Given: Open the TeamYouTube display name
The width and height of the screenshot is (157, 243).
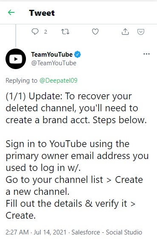Looking at the screenshot, I should click(52, 55).
